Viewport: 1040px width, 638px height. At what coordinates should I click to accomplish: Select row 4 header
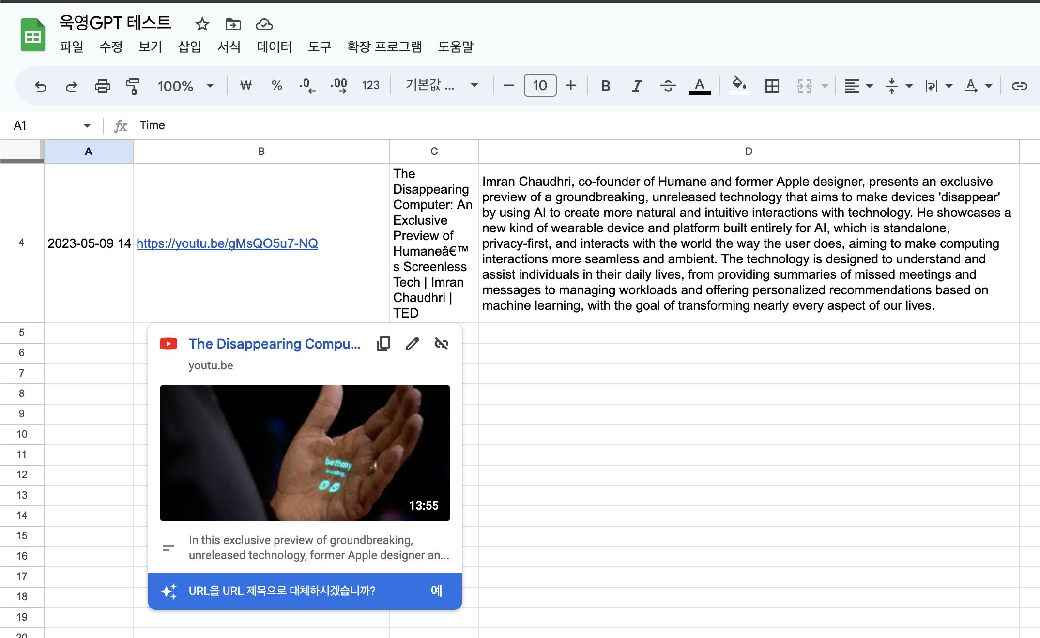[x=22, y=243]
